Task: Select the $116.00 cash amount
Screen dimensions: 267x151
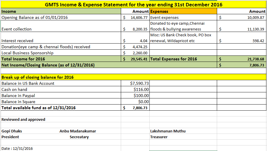Action: [135, 89]
